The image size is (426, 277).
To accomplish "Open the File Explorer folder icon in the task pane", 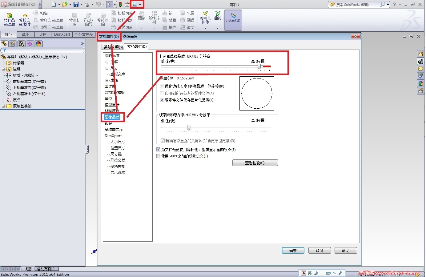I will pyautogui.click(x=420, y=69).
